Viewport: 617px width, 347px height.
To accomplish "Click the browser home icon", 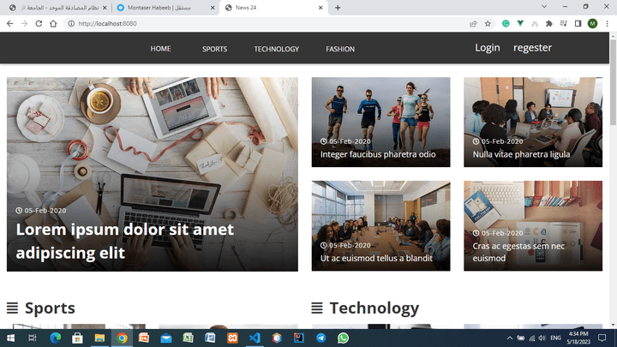I will (x=53, y=24).
